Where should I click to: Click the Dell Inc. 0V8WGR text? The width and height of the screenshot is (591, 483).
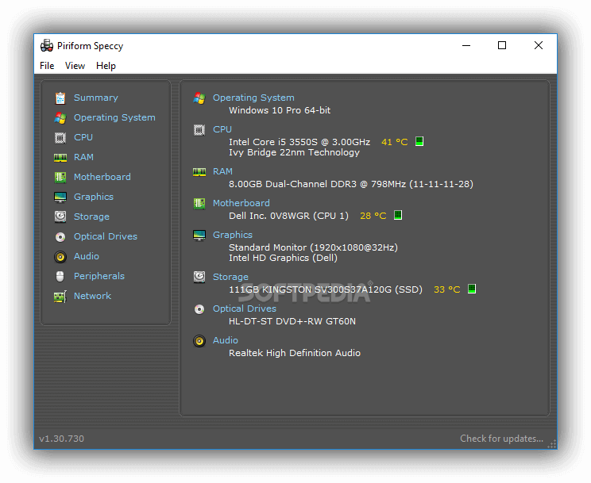(x=288, y=216)
